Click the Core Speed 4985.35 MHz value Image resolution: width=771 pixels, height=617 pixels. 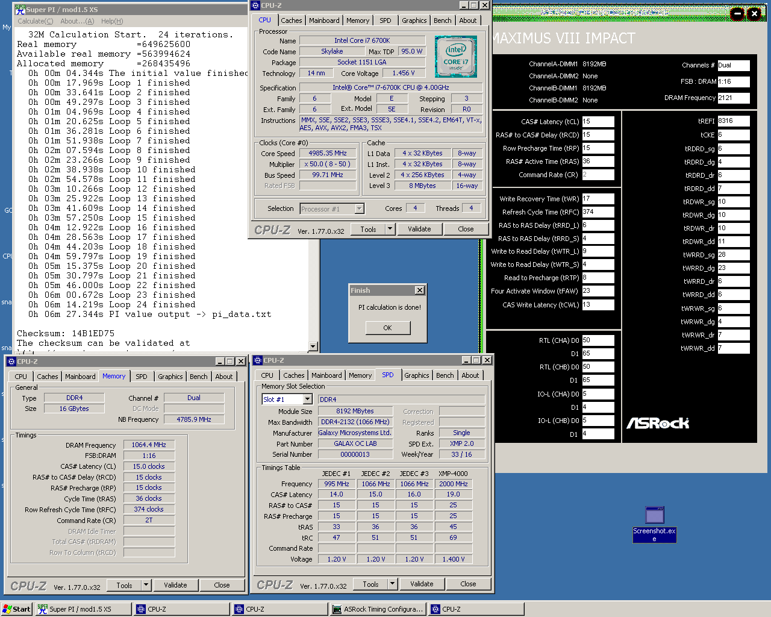(328, 153)
